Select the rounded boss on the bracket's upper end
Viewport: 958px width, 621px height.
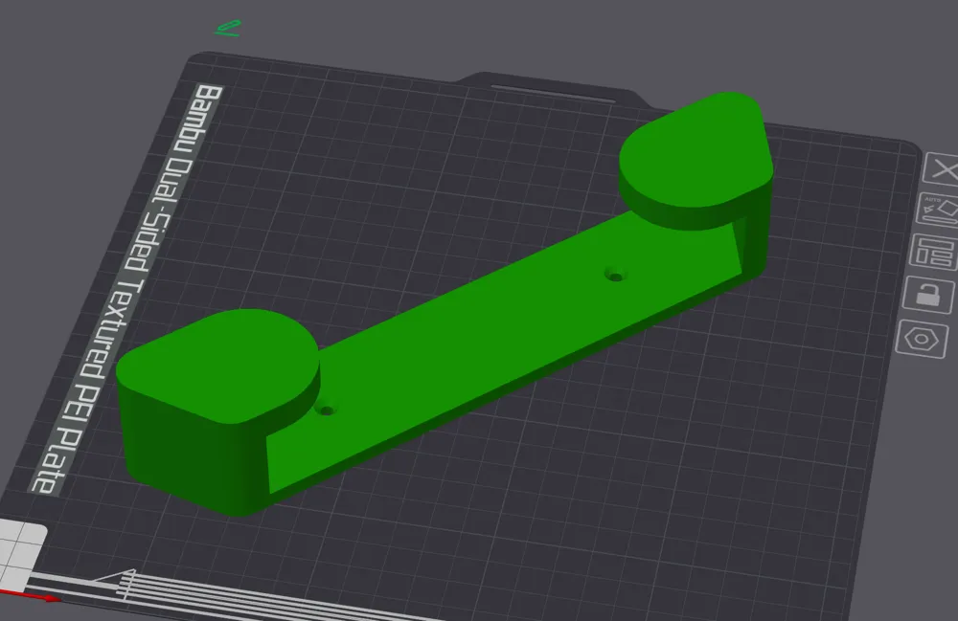pos(696,153)
